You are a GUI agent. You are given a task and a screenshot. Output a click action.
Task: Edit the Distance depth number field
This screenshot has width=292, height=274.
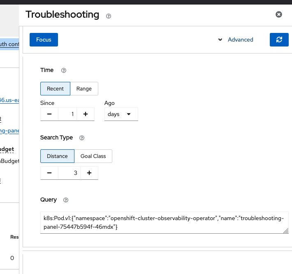click(x=69, y=173)
